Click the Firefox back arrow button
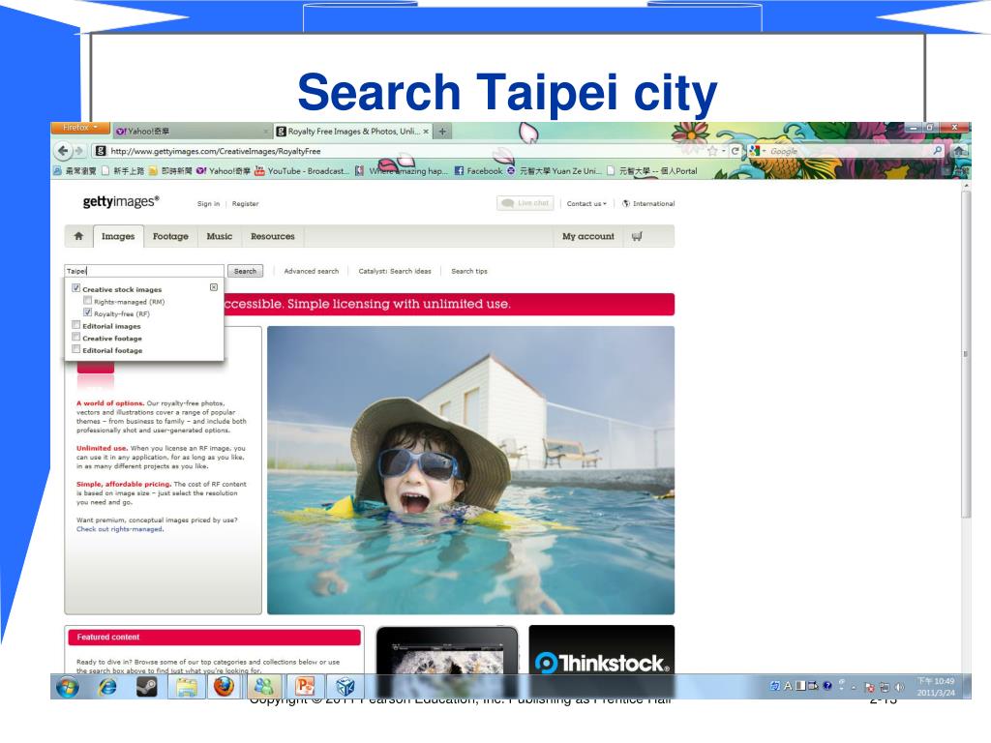This screenshot has width=991, height=743. click(63, 151)
